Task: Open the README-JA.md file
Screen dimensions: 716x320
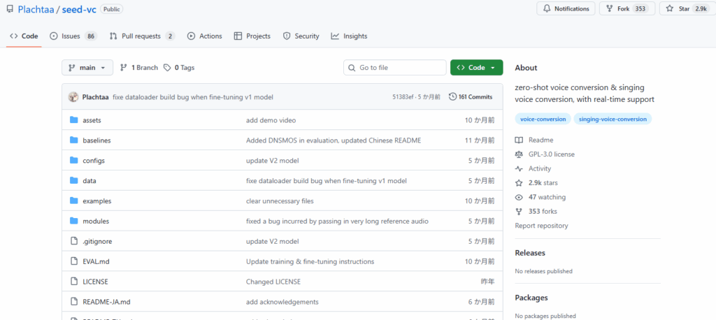Action: 106,302
